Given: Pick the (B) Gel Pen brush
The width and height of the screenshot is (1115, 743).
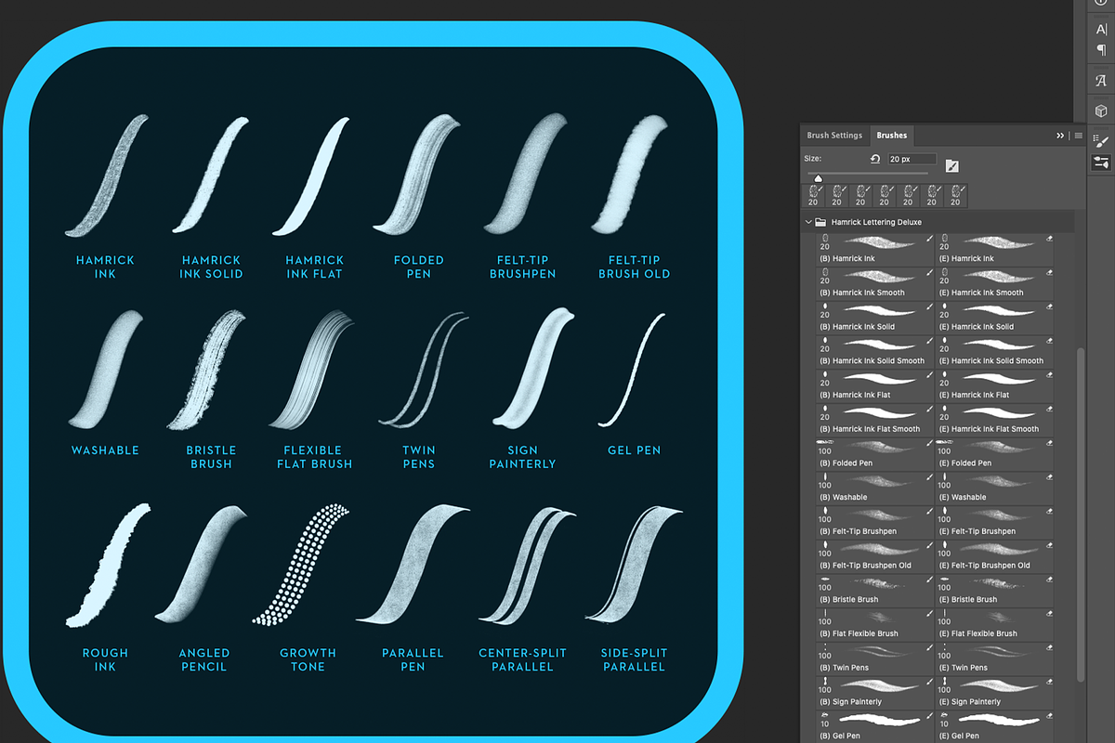Looking at the screenshot, I should pyautogui.click(x=875, y=726).
